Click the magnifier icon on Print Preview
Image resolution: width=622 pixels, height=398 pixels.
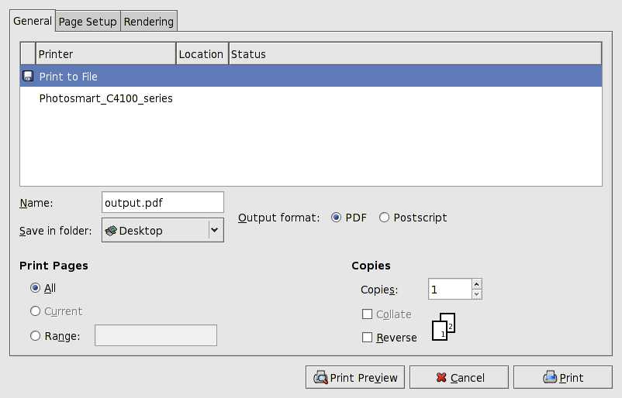tap(320, 378)
